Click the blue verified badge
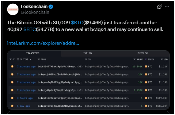This screenshot has height=115, width=175. point(51,7)
